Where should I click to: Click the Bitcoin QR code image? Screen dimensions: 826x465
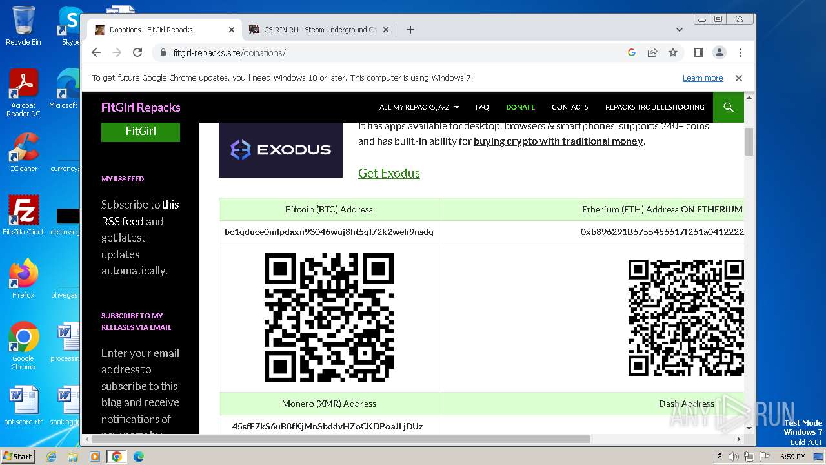tap(329, 318)
